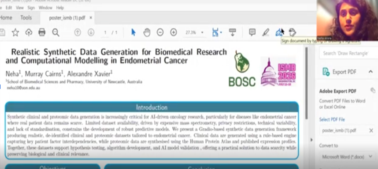Click the 'Convert to' label
Viewport: 378px width, 169px height.
point(328,146)
